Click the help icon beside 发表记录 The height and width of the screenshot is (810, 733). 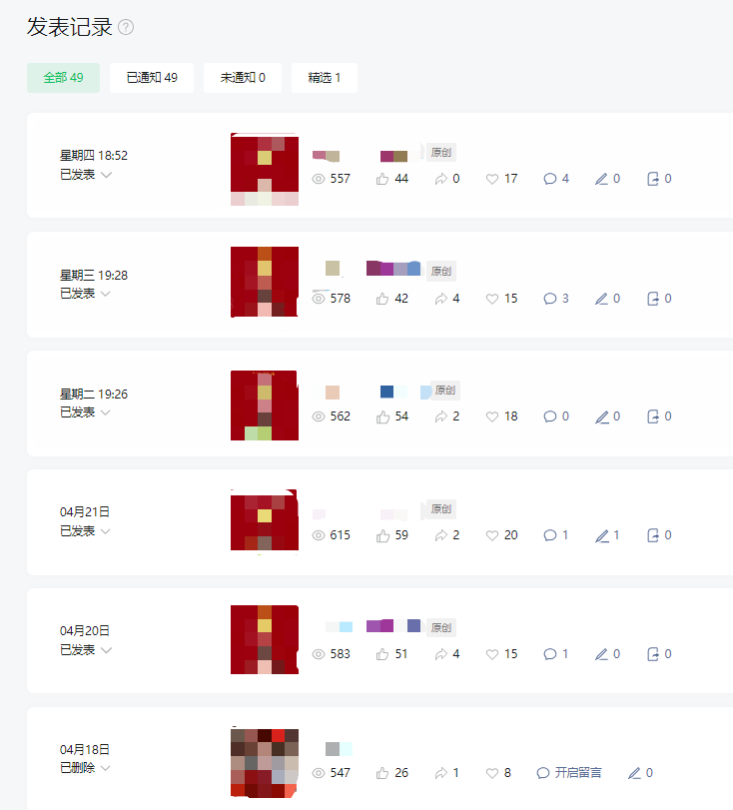tap(126, 27)
